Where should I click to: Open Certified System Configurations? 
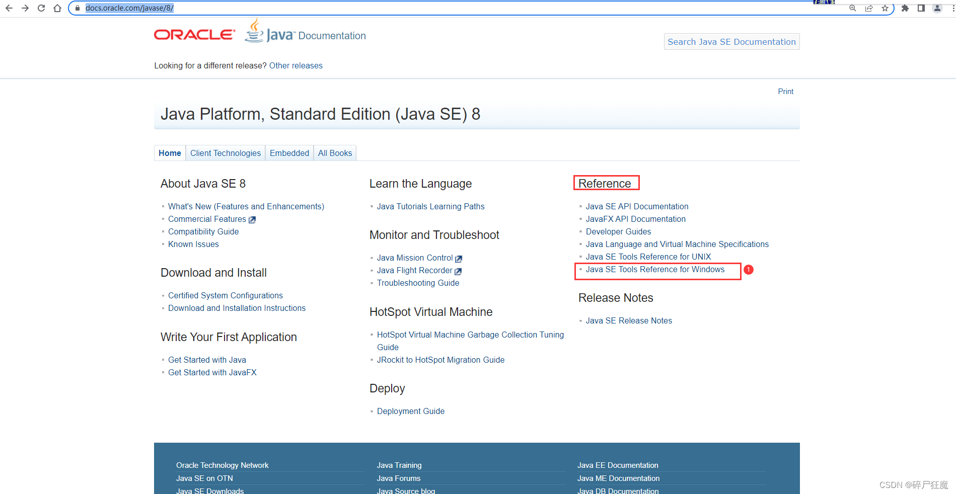pos(226,295)
